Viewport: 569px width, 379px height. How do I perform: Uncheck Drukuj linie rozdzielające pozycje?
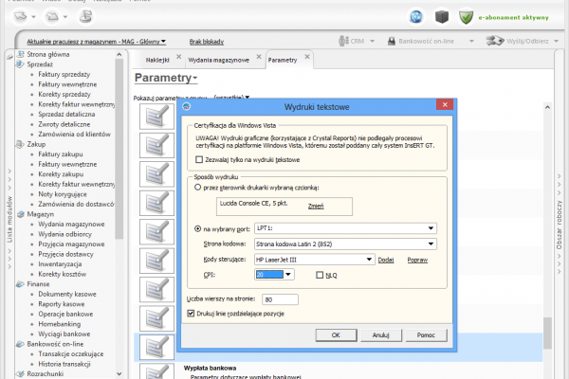192,312
